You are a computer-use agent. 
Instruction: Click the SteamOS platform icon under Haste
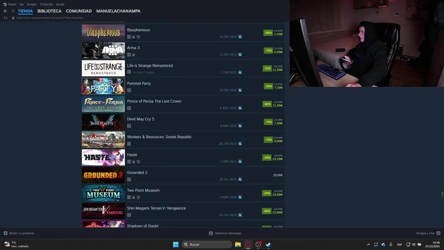click(138, 161)
